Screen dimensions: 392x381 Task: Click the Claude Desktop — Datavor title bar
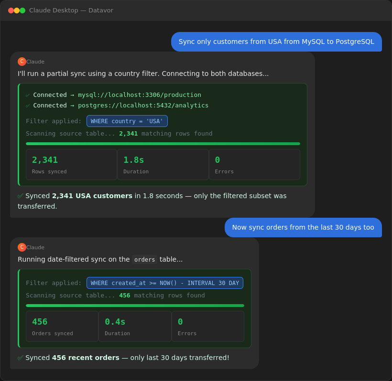click(x=70, y=10)
